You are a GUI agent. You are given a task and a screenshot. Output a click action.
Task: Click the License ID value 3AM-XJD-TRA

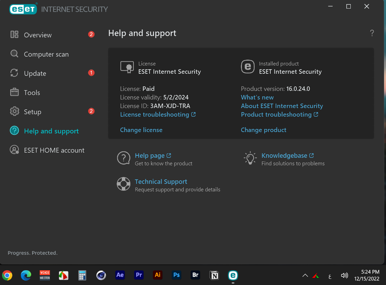click(x=170, y=106)
